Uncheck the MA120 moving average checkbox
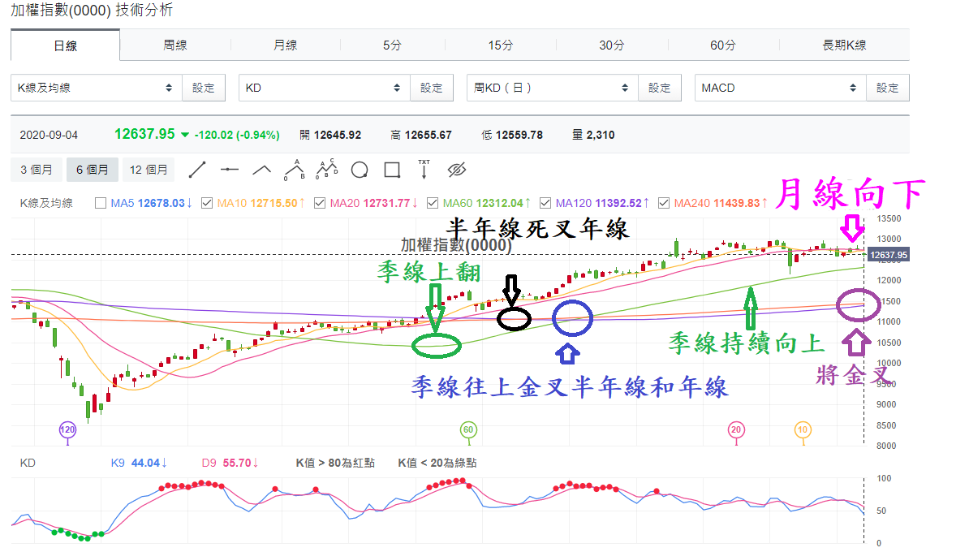The image size is (969, 552). pyautogui.click(x=545, y=203)
